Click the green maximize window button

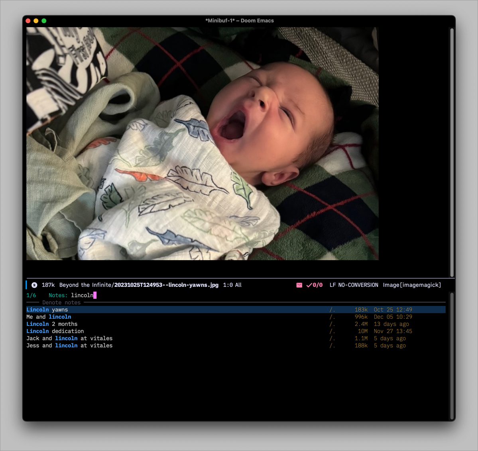click(x=44, y=21)
